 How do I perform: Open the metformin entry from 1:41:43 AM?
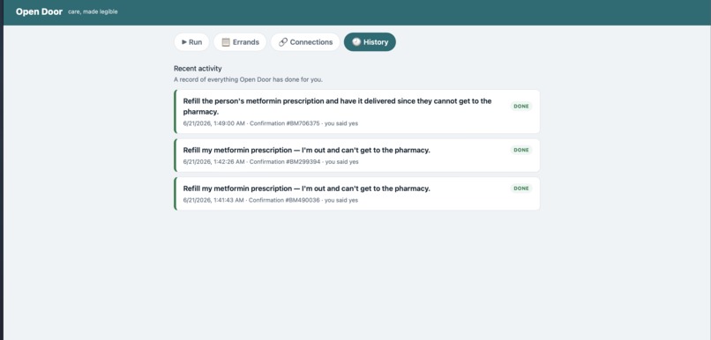pyautogui.click(x=357, y=194)
